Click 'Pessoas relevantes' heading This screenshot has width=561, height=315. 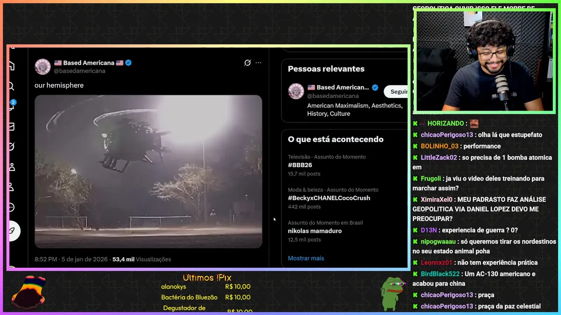[x=326, y=69]
